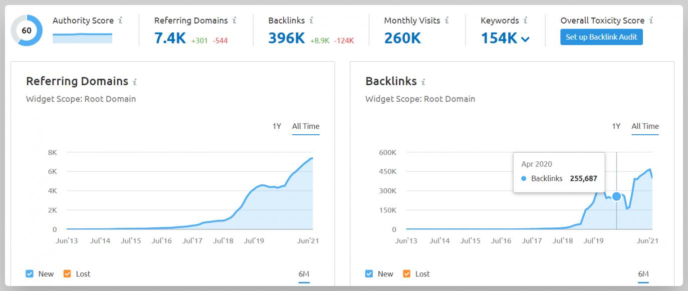Screen dimensions: 688x291
Task: Switch Referring Domains chart to 1Y
Action: (x=277, y=126)
